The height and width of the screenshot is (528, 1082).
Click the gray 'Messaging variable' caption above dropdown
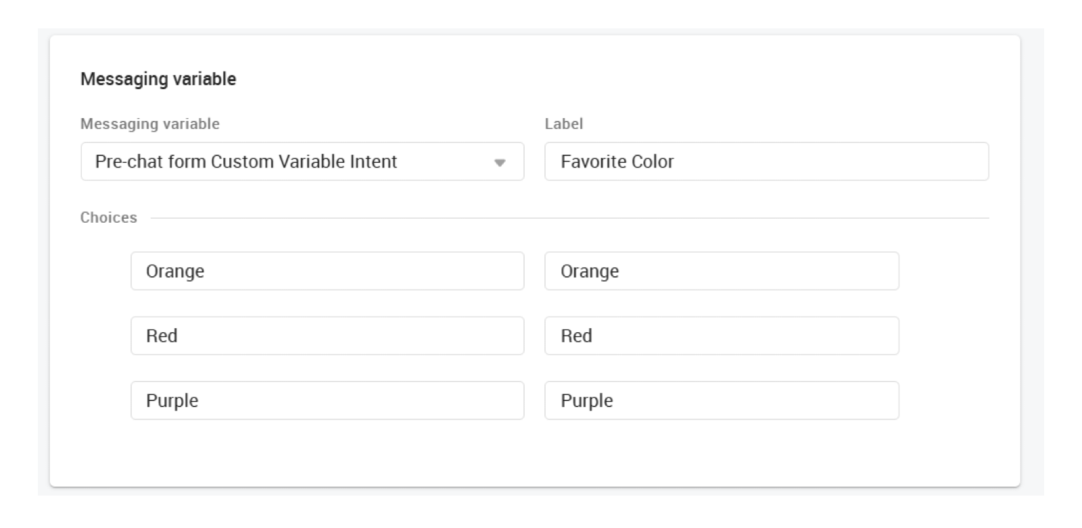coord(149,124)
